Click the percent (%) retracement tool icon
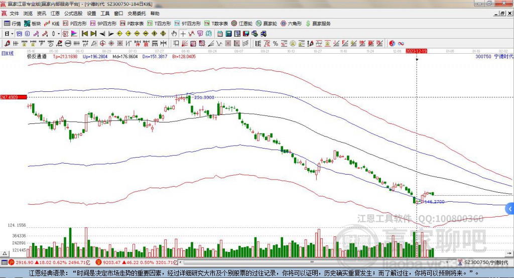 click(276, 44)
